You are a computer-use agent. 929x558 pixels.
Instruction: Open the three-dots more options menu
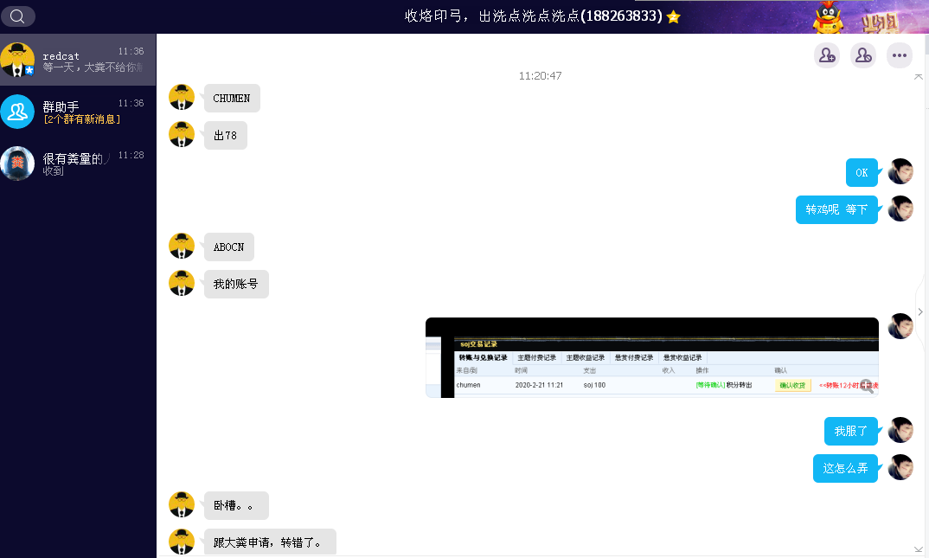[900, 55]
